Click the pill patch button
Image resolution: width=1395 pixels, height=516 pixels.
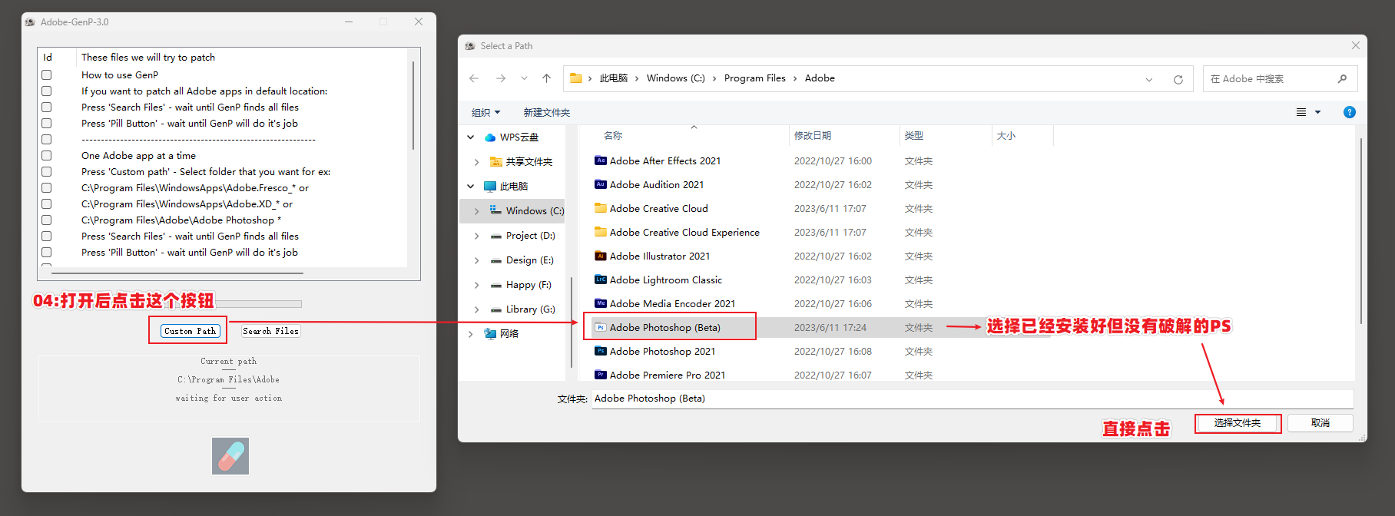coord(230,455)
